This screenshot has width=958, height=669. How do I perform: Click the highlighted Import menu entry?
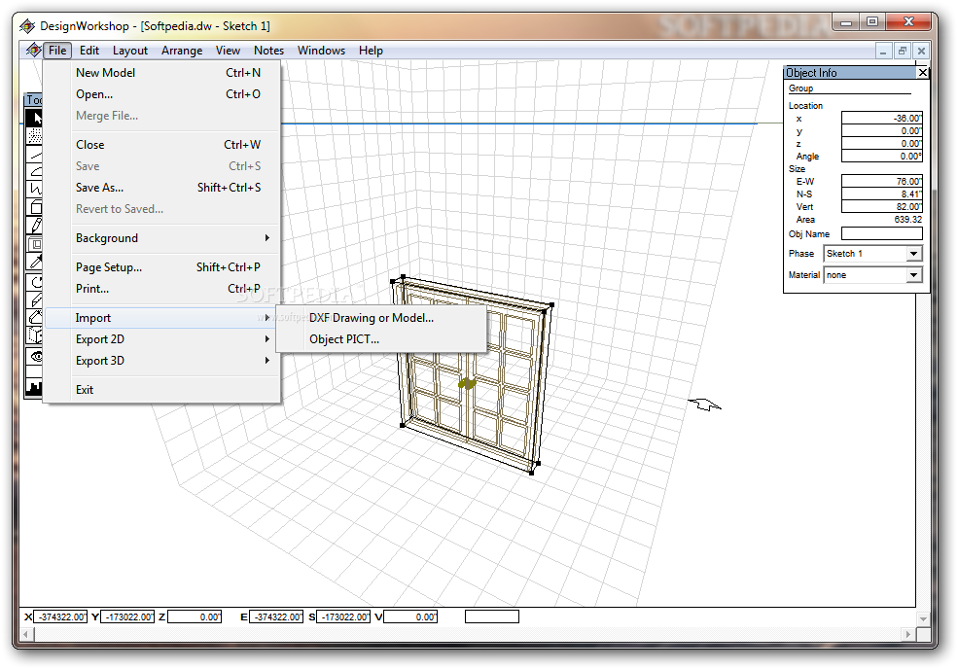[161, 318]
